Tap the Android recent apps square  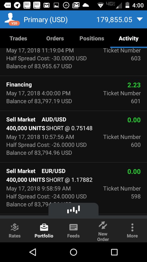click(114, 252)
